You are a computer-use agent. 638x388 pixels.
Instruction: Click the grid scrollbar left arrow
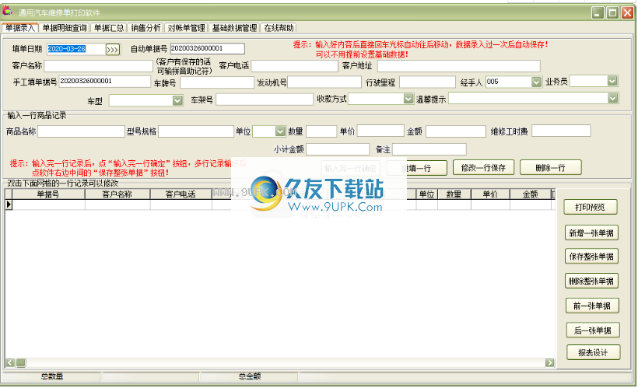[10, 362]
